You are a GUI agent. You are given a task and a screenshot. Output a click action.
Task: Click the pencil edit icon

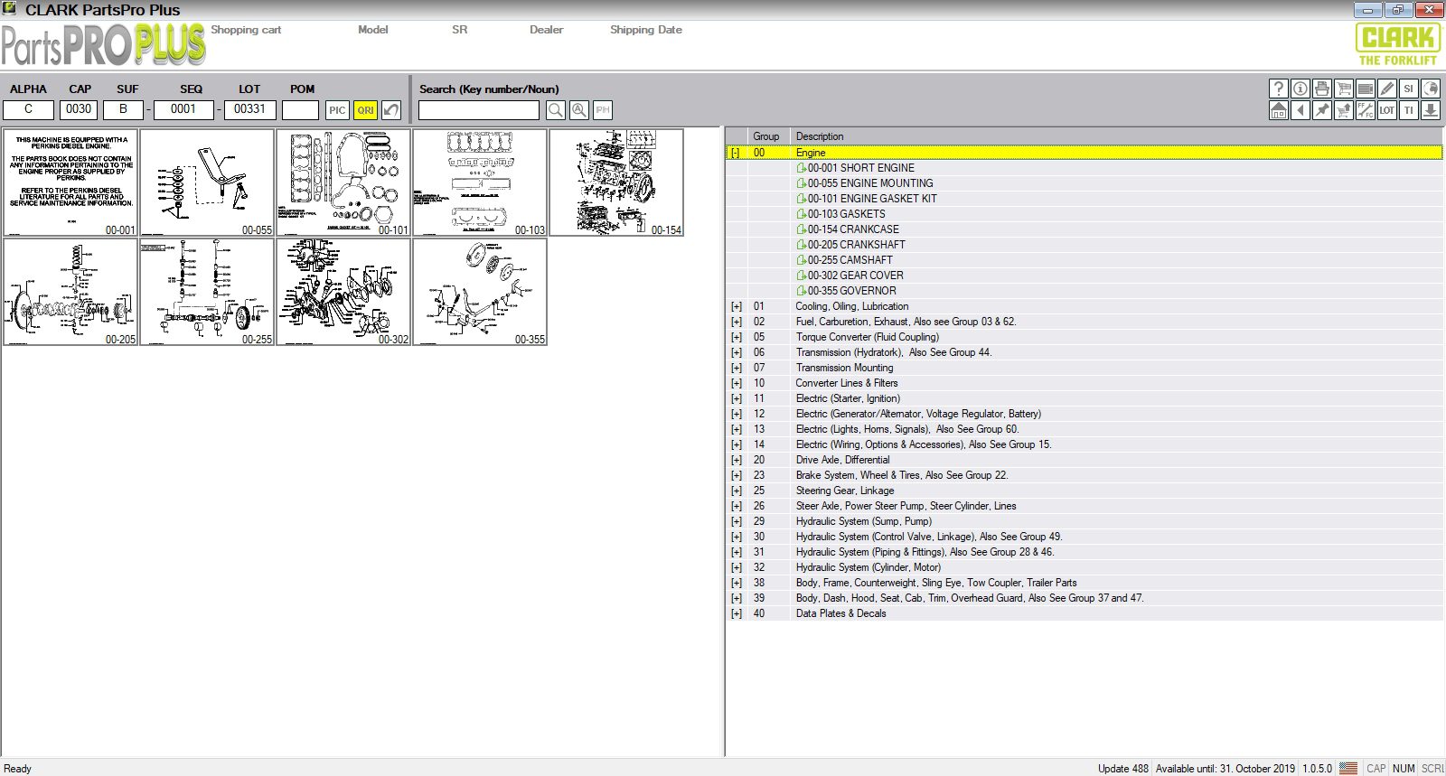click(x=1386, y=89)
